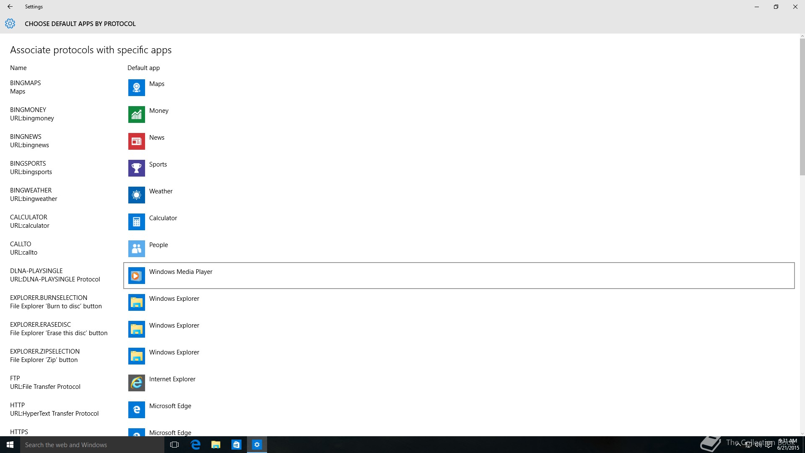805x453 pixels.
Task: Click the Settings app taskbar button
Action: [257, 445]
